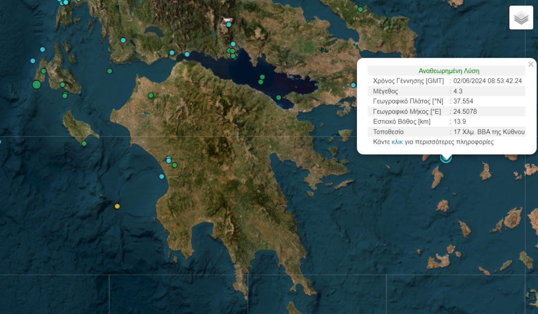The width and height of the screenshot is (538, 314).
Task: Select the largest teal marker near Kefalonia
Action: [36, 85]
